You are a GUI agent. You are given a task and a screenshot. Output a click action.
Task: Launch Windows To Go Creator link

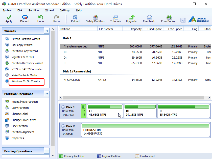point(26,81)
